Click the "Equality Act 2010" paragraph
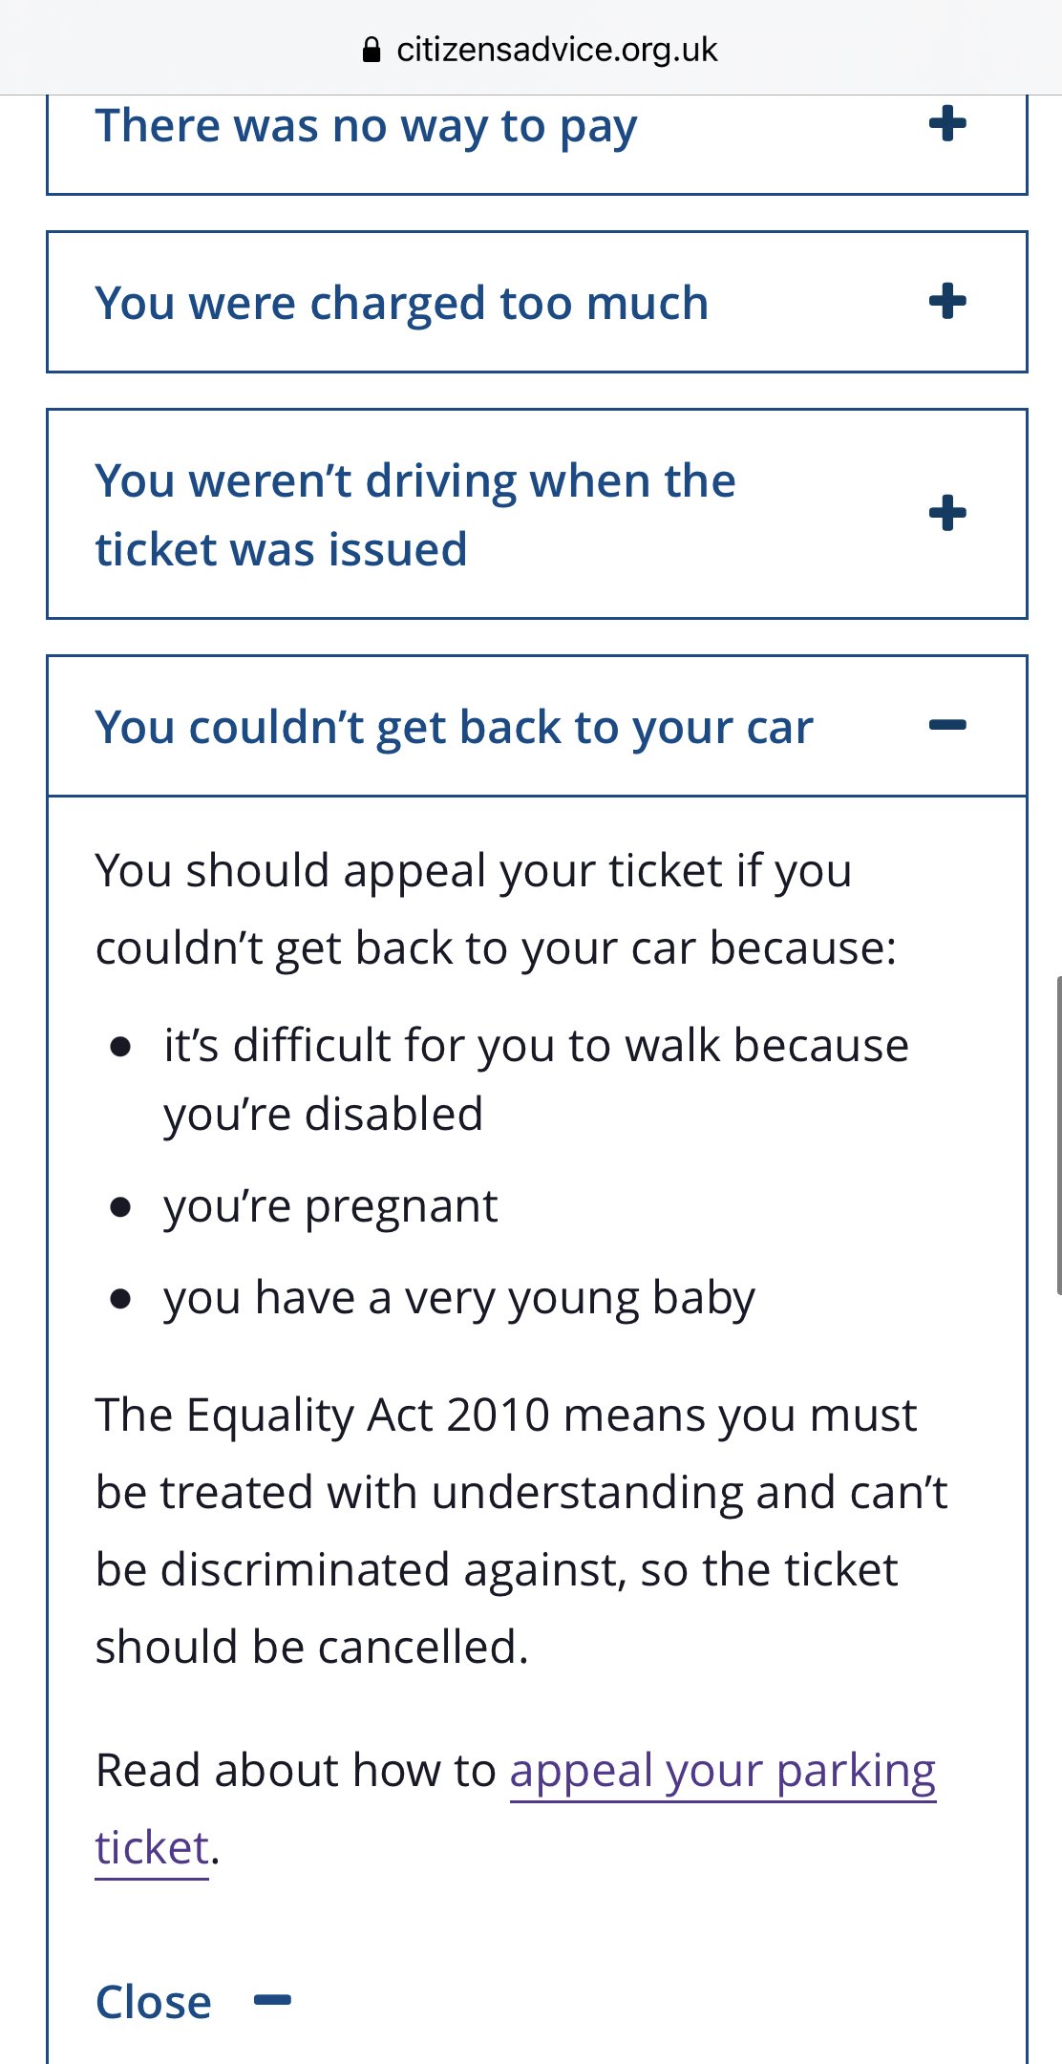This screenshot has height=2064, width=1062. (520, 1530)
